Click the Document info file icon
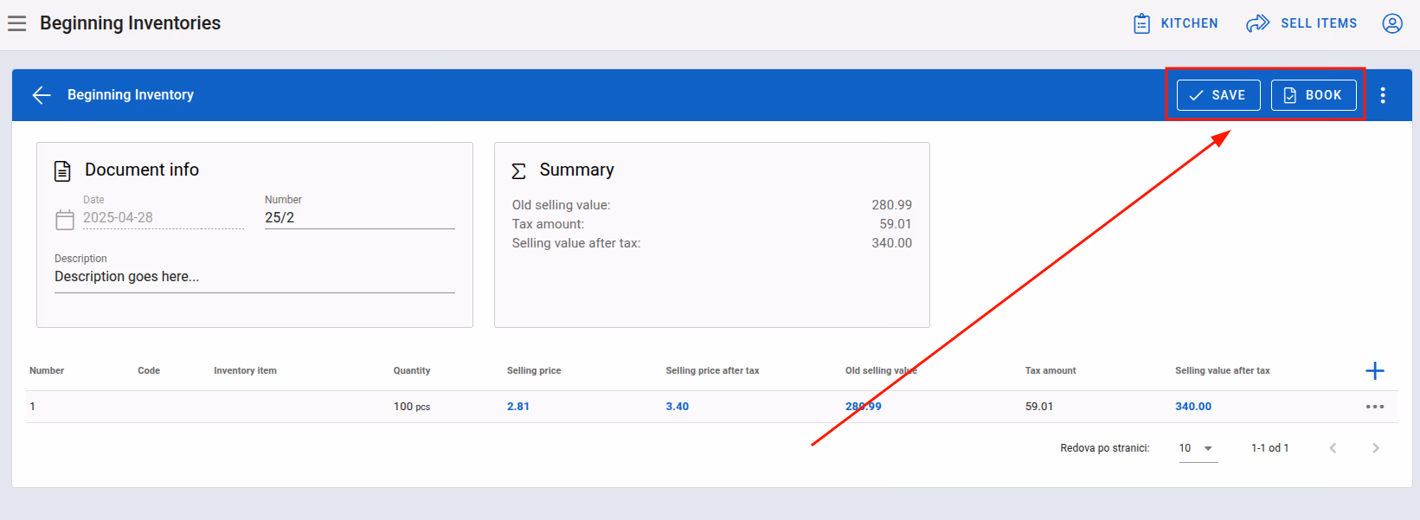 (63, 170)
